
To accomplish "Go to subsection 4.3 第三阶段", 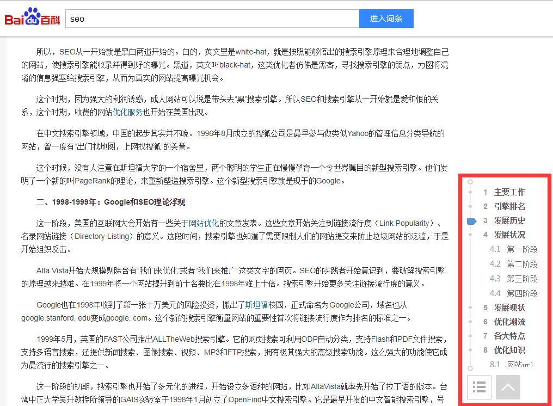I will coord(513,279).
